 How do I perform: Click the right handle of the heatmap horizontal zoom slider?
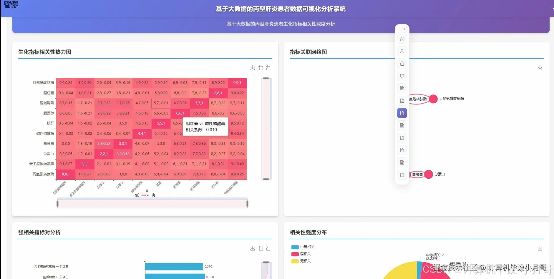[x=247, y=204]
